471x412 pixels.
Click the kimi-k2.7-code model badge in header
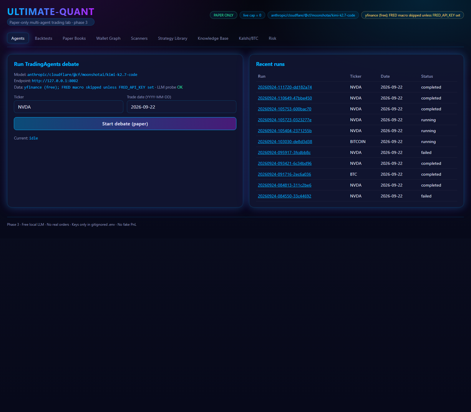click(x=313, y=15)
